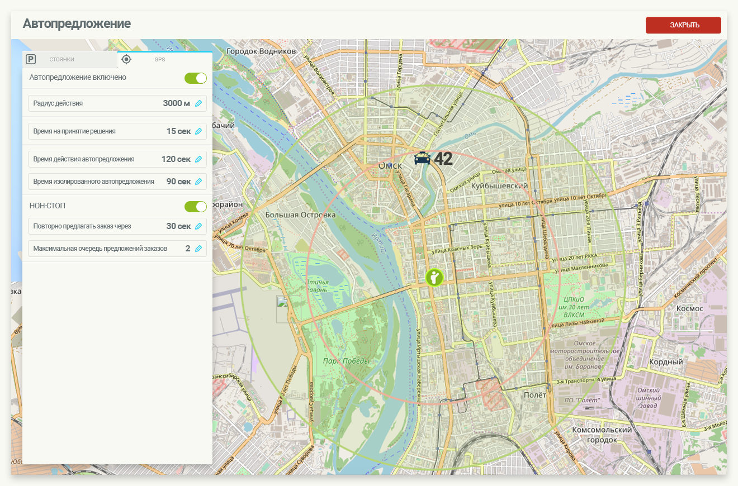
Task: Click the 120 сек autooffer duration value
Action: pyautogui.click(x=176, y=159)
